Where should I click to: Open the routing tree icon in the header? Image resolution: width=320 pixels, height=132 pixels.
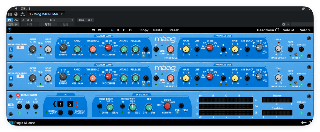pos(22,14)
